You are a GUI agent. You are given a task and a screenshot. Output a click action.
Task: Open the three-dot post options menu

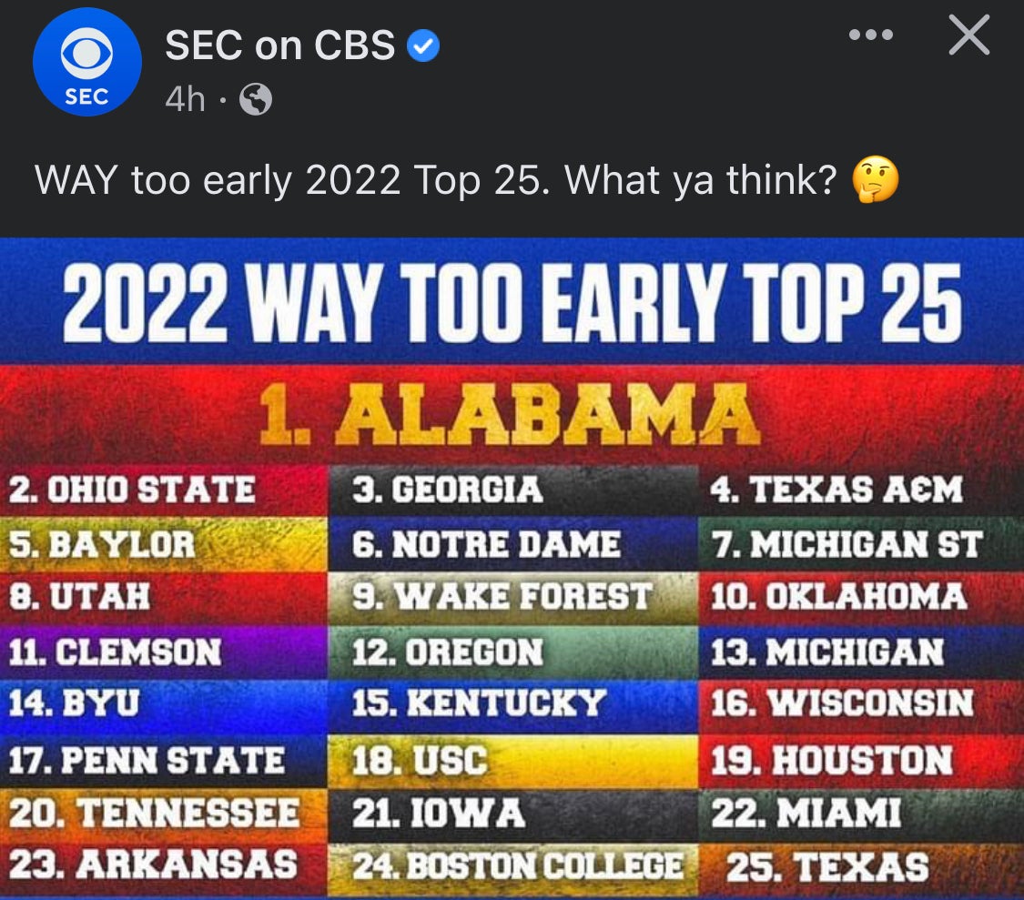point(870,35)
